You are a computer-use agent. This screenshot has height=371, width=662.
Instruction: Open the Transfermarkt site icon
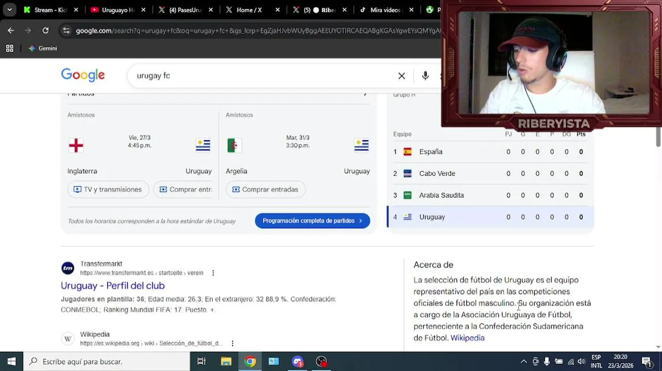tap(68, 268)
